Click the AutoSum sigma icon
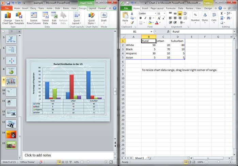 222,13
